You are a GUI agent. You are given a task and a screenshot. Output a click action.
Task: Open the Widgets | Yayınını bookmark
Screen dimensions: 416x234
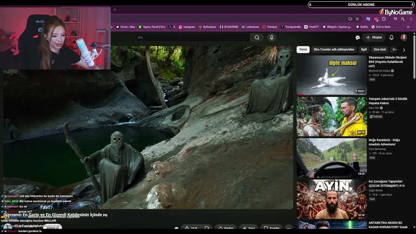click(x=337, y=27)
